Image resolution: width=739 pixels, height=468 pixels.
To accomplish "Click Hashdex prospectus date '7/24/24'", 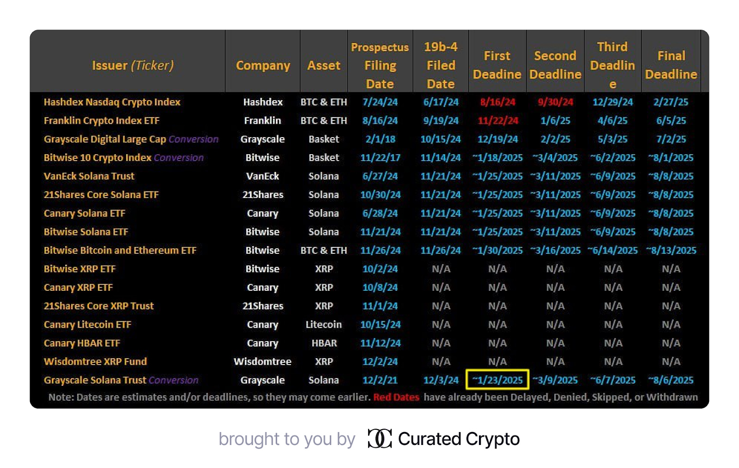I will pos(380,102).
